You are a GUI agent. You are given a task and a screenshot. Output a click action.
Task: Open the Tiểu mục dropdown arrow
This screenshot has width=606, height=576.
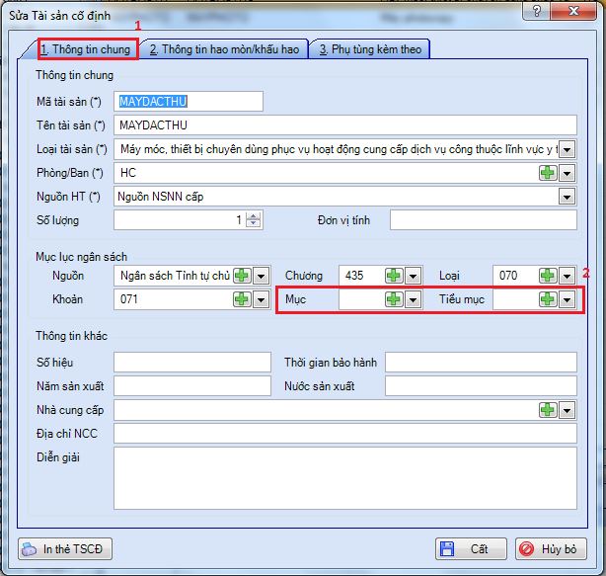567,299
